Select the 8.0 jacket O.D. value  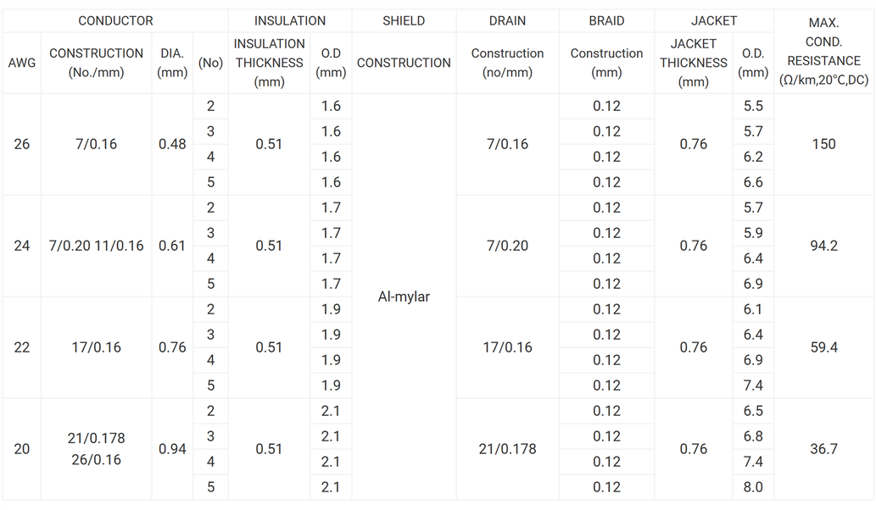752,487
